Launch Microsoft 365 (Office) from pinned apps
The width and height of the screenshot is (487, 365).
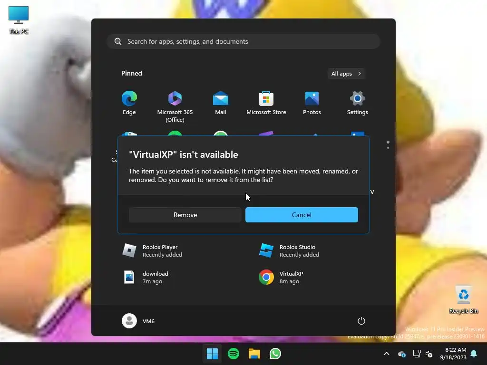[x=175, y=106]
